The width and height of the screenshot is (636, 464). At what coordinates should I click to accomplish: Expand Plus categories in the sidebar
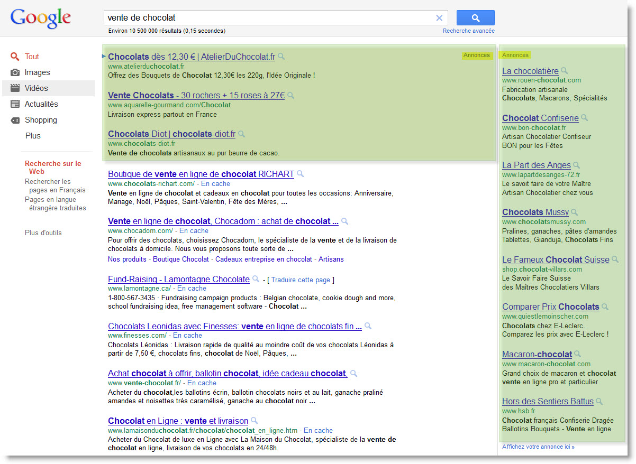[33, 136]
